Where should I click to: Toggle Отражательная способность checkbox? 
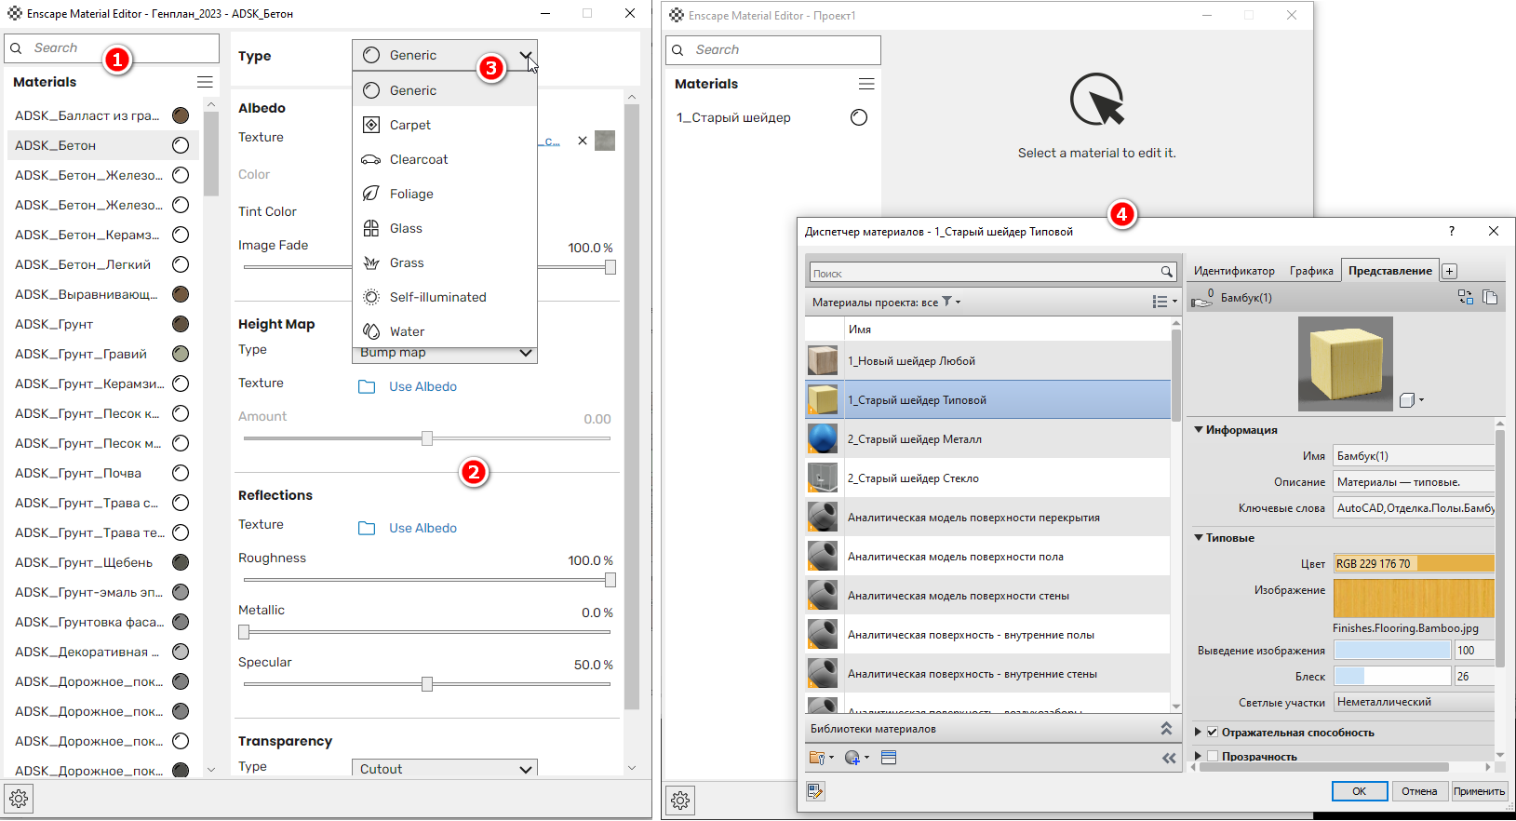point(1213,733)
